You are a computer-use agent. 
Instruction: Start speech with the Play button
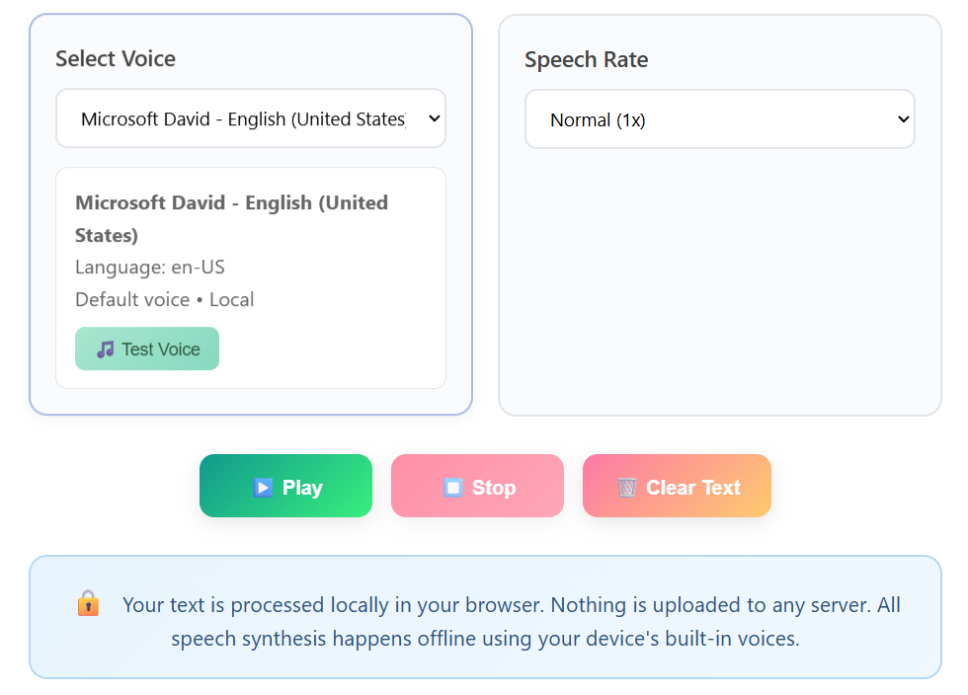point(285,486)
